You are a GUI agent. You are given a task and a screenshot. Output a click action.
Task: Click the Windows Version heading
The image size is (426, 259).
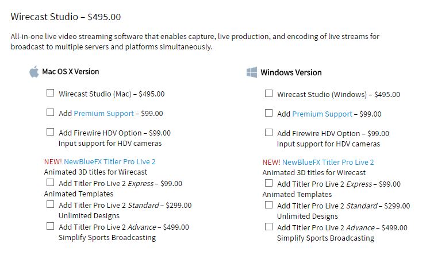pyautogui.click(x=291, y=73)
